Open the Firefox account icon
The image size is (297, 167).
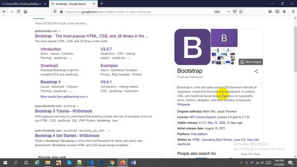284,12
